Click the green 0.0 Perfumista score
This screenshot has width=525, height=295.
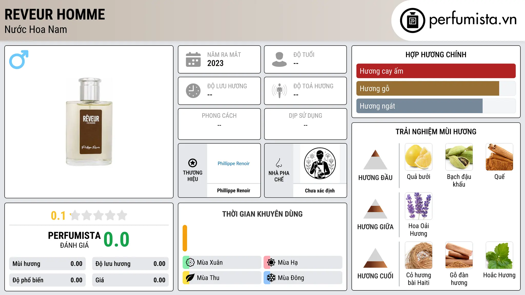coord(116,240)
